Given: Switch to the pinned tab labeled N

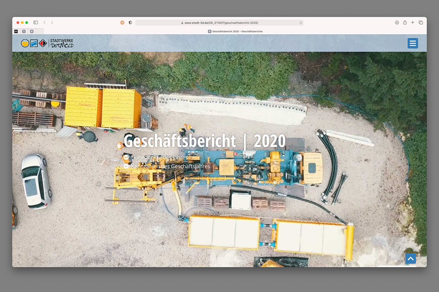Looking at the screenshot, I should coord(32,31).
